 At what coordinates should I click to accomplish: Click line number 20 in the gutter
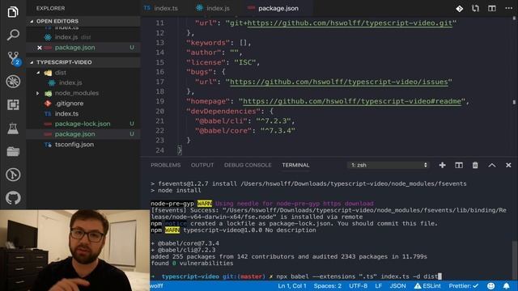point(160,112)
